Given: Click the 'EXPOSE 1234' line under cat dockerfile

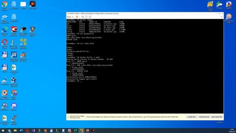Looking at the screenshot, I should click(72, 40).
